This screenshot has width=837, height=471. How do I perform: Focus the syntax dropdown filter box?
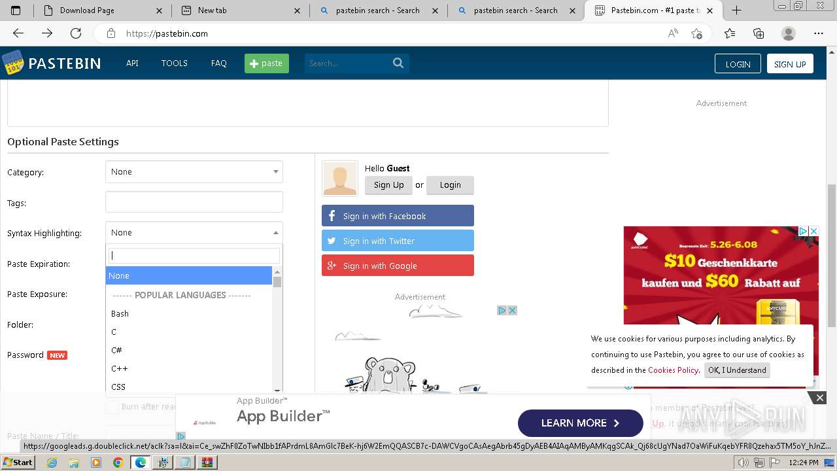[194, 255]
